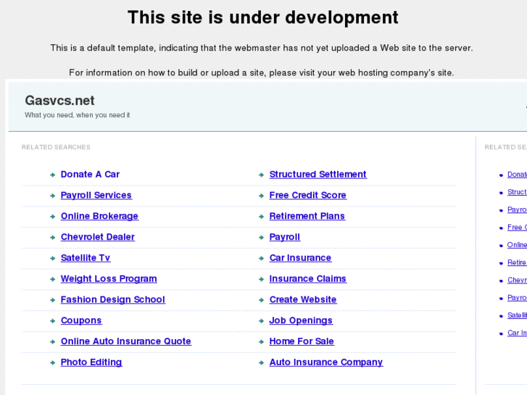Open the truncated Online link in right sidebar
Viewport: 527px width, 395px height.
click(517, 245)
